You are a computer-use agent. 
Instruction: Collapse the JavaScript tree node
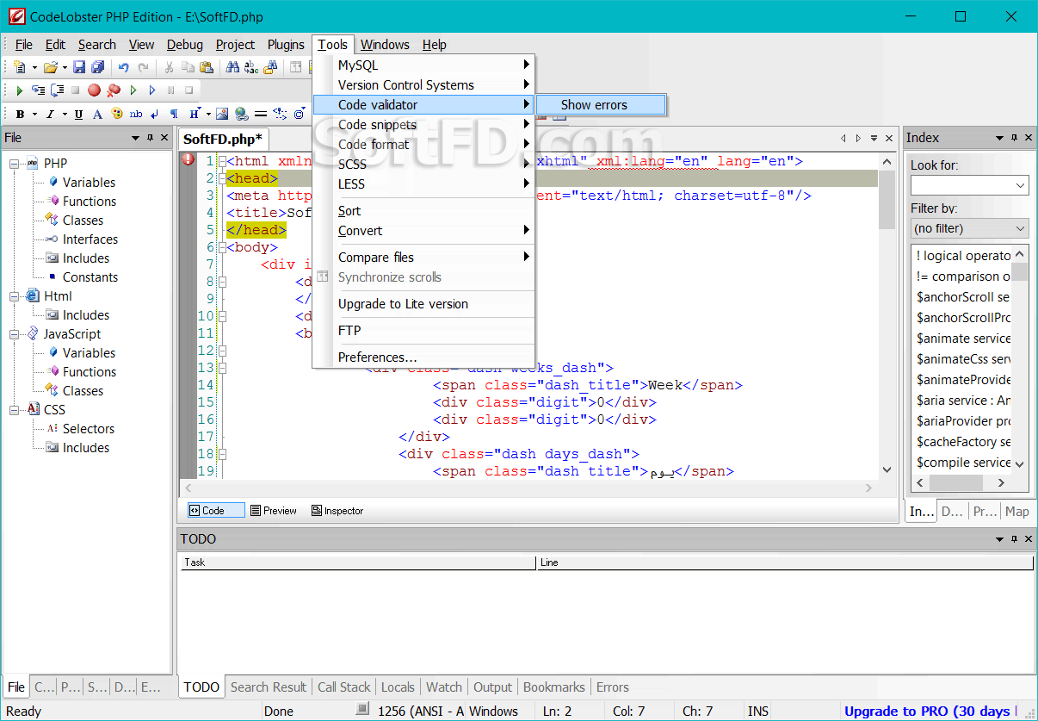click(15, 334)
